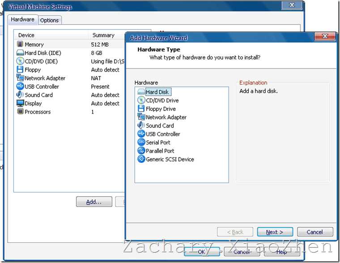Choose the CD/DVD Drive disc icon
This screenshot has width=340, height=263.
pyautogui.click(x=141, y=100)
